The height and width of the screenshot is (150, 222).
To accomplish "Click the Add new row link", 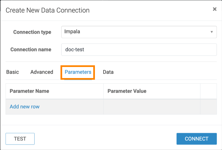I will pos(25,107).
